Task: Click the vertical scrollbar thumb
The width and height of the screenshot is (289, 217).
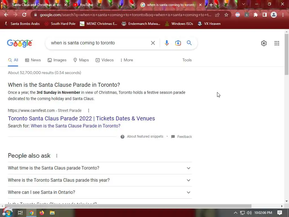Action: 286,55
